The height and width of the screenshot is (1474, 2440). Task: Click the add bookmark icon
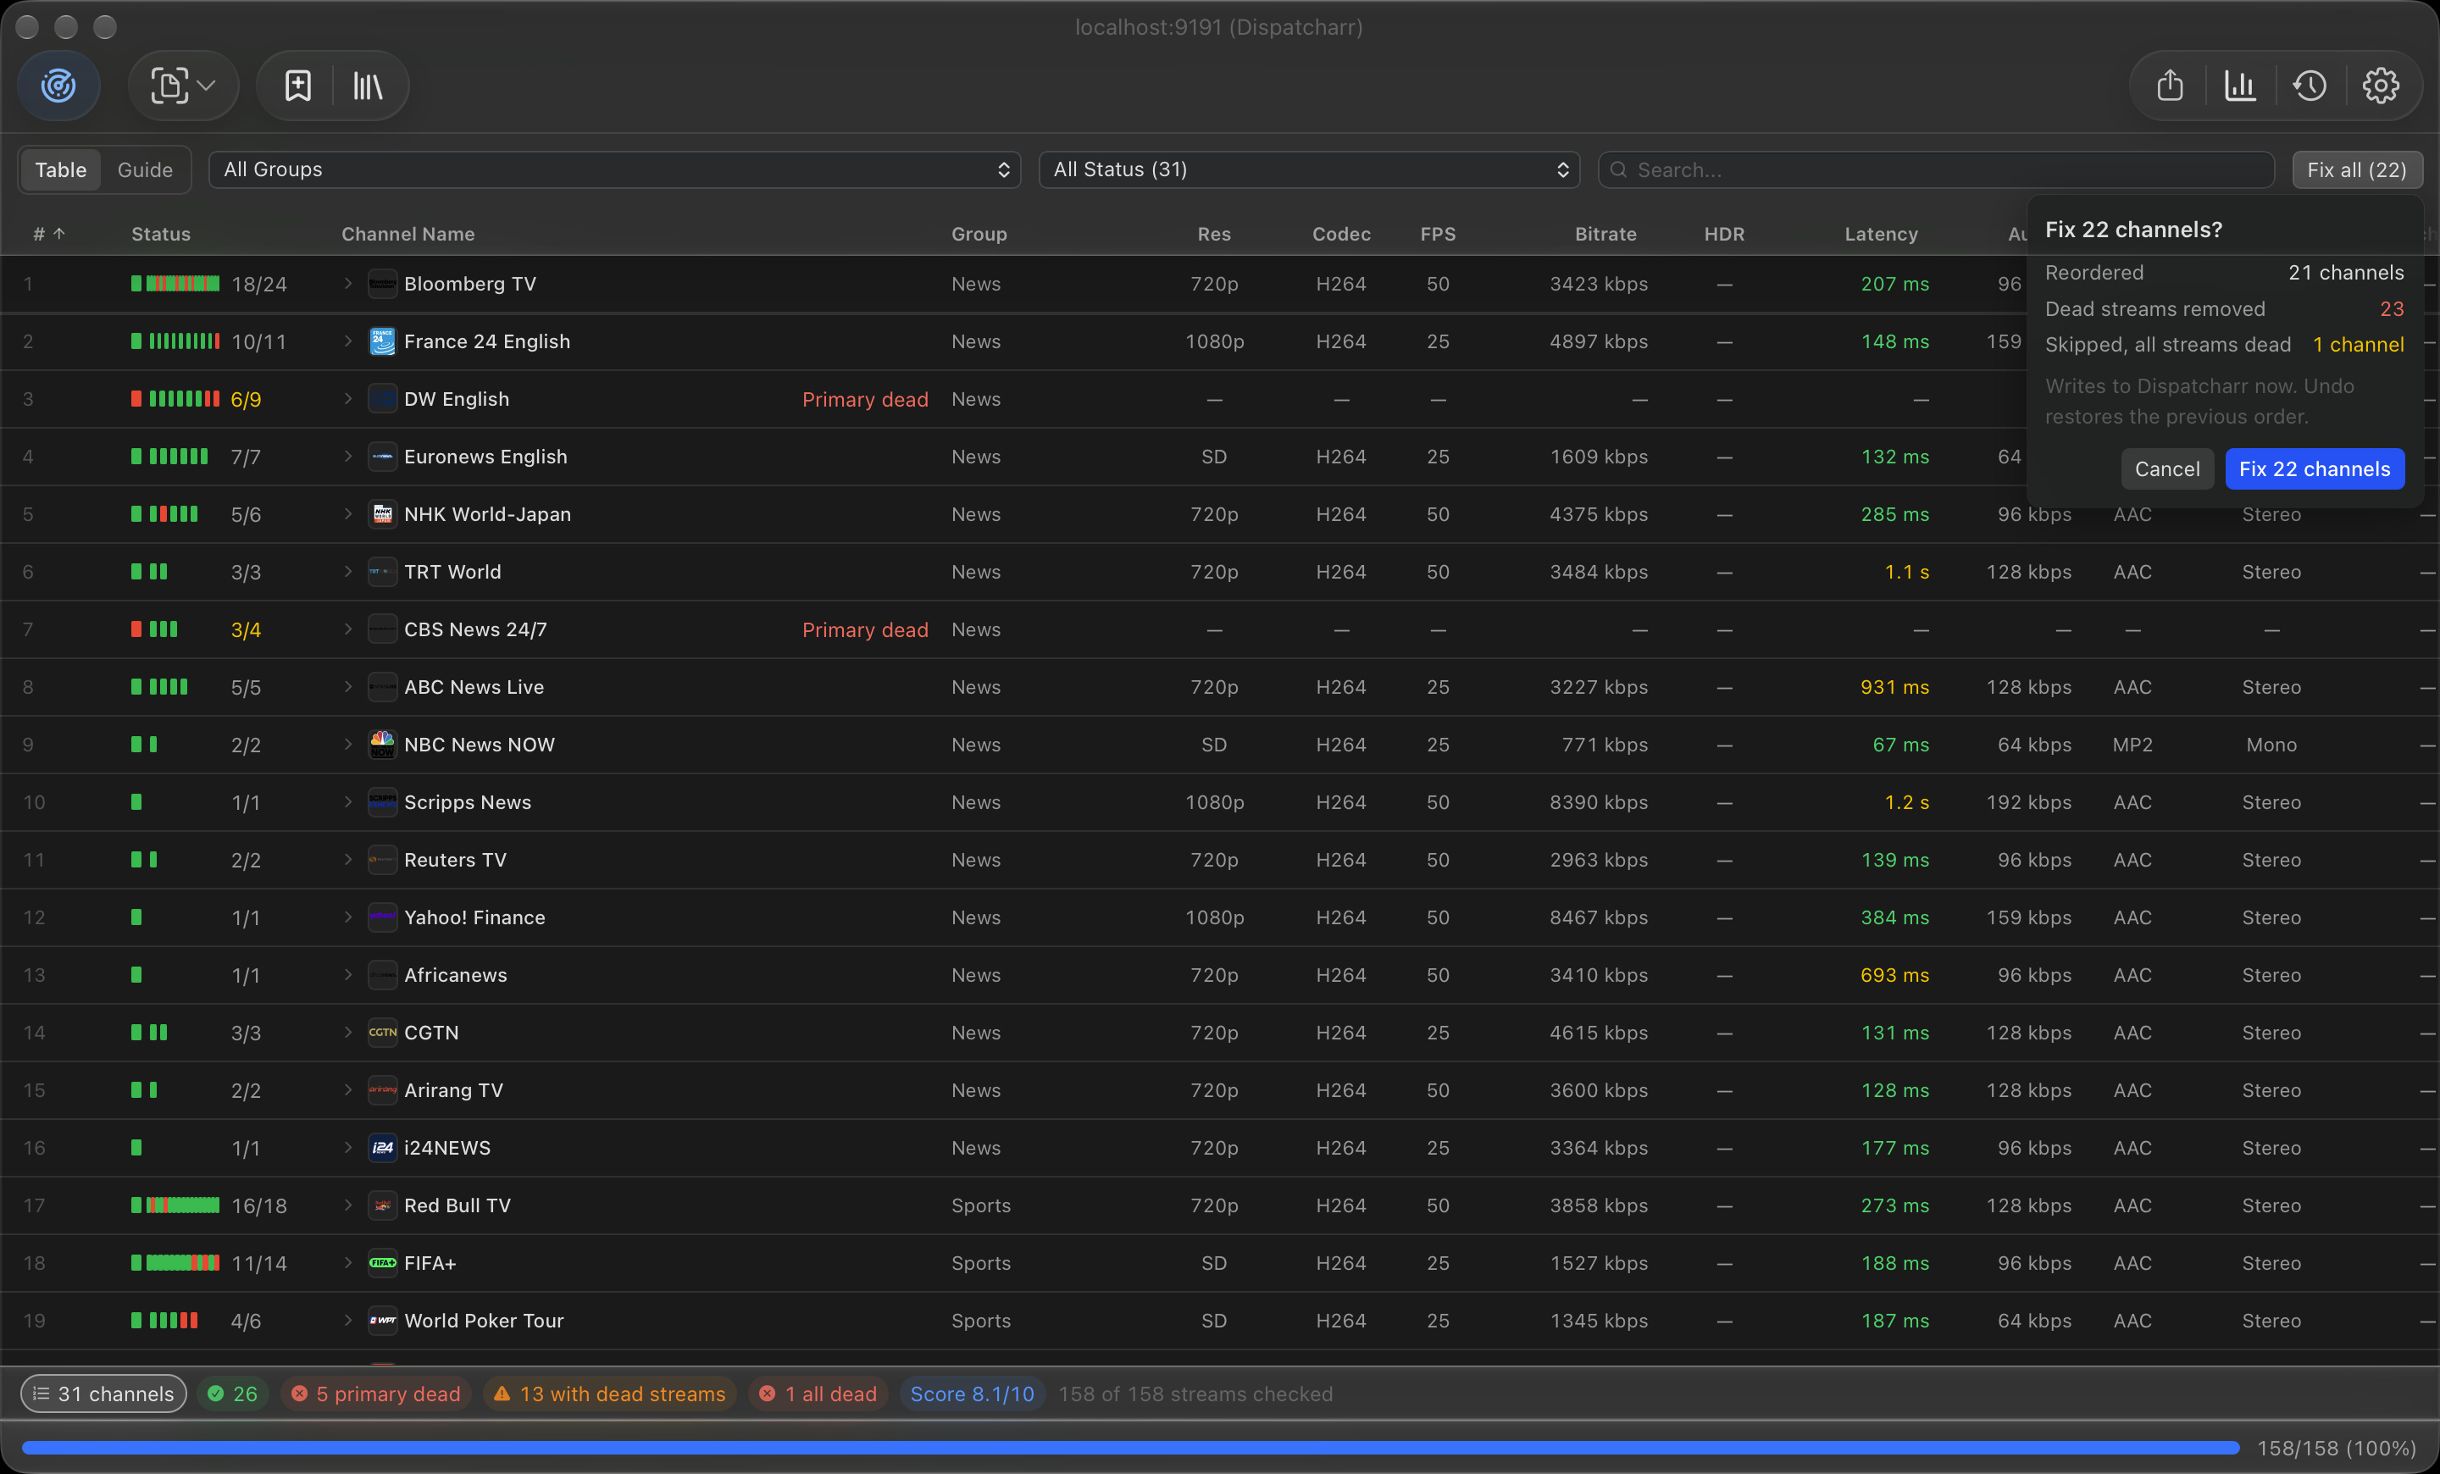(x=297, y=85)
